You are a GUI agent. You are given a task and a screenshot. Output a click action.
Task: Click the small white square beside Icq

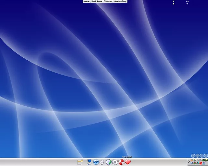pyautogui.click(x=173, y=1)
